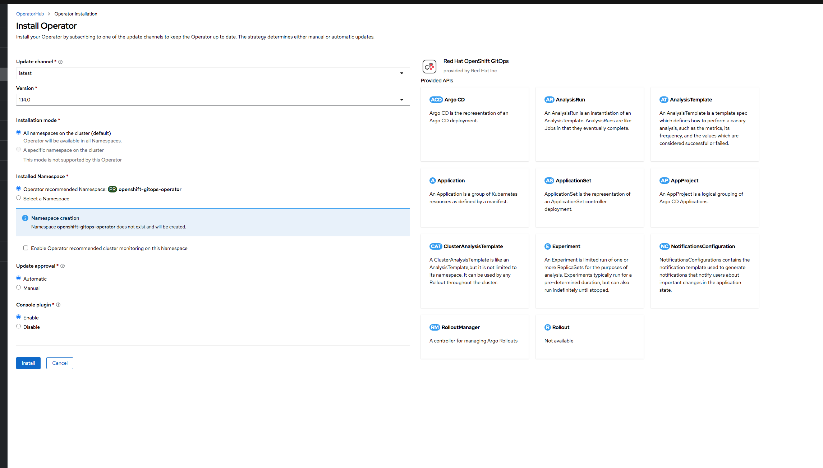Click the Update channel help icon
Image resolution: width=823 pixels, height=468 pixels.
pyautogui.click(x=60, y=62)
